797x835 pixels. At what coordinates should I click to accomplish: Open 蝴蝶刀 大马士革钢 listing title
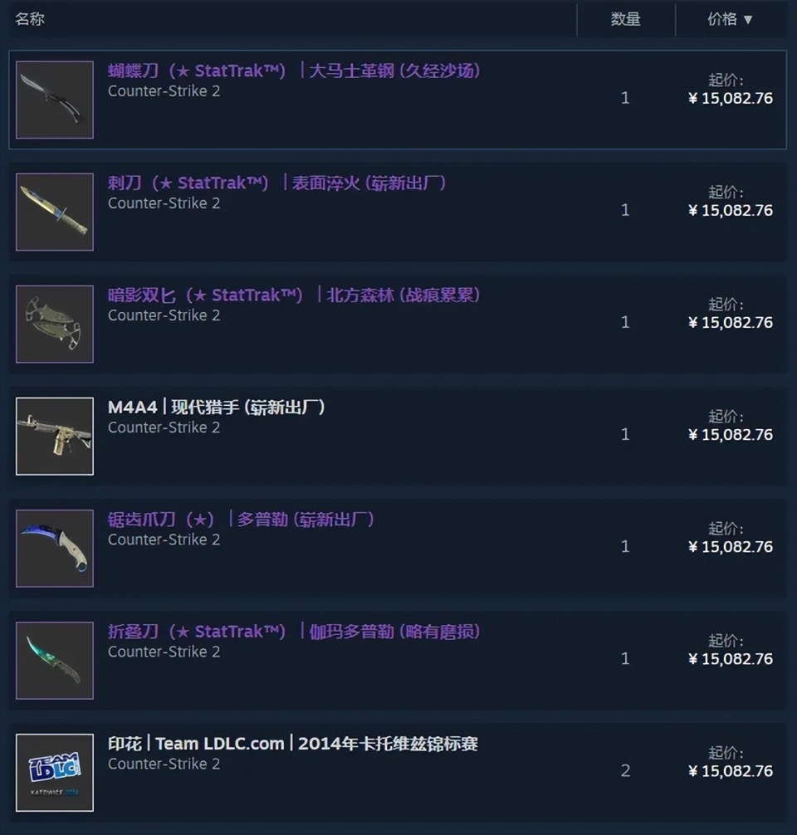(294, 71)
